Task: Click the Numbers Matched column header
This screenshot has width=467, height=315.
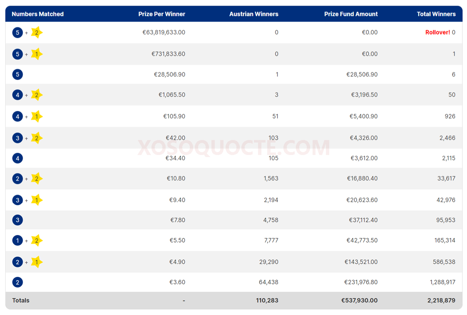Action: pos(38,14)
